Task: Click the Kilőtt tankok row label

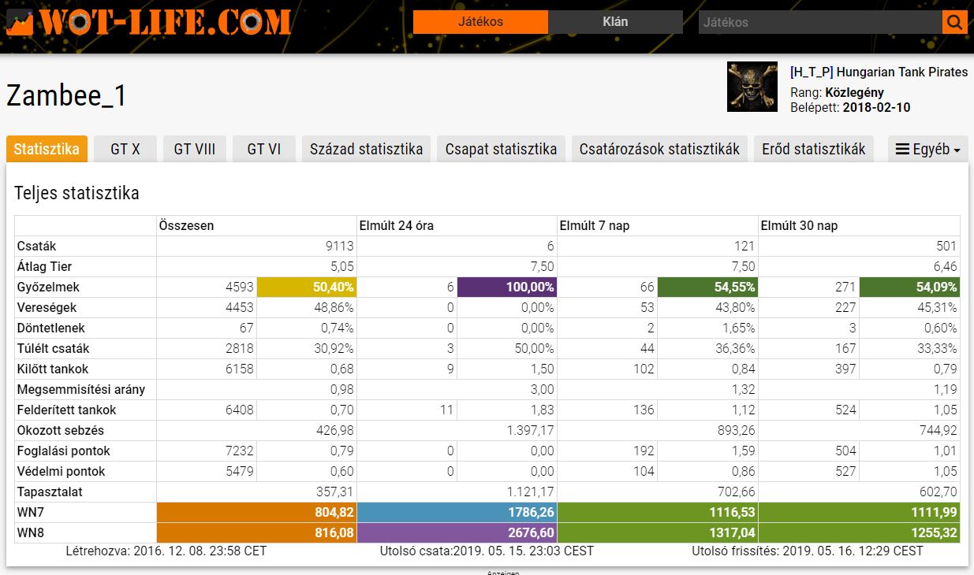Action: (x=53, y=369)
